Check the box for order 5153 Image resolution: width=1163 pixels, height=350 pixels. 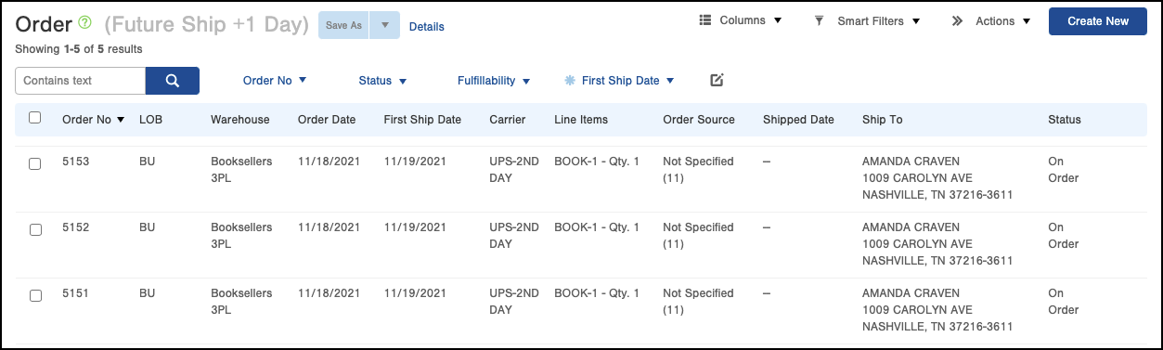coord(35,163)
